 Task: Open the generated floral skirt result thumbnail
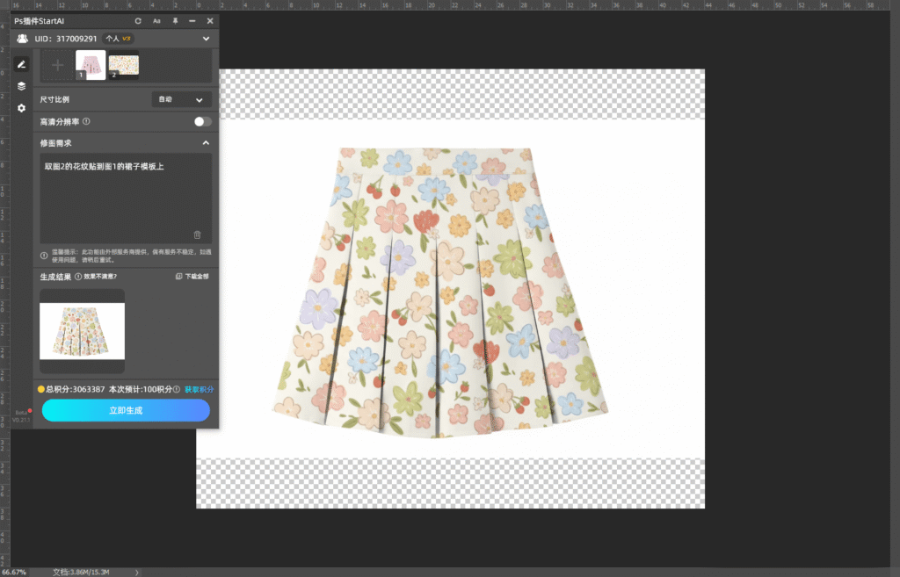tap(82, 330)
